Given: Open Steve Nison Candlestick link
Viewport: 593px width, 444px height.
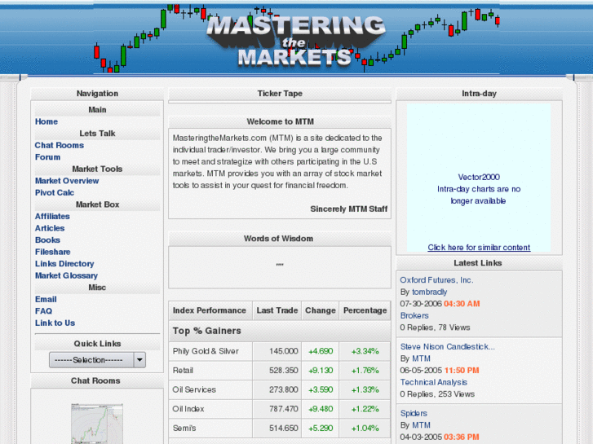Looking at the screenshot, I should point(447,347).
